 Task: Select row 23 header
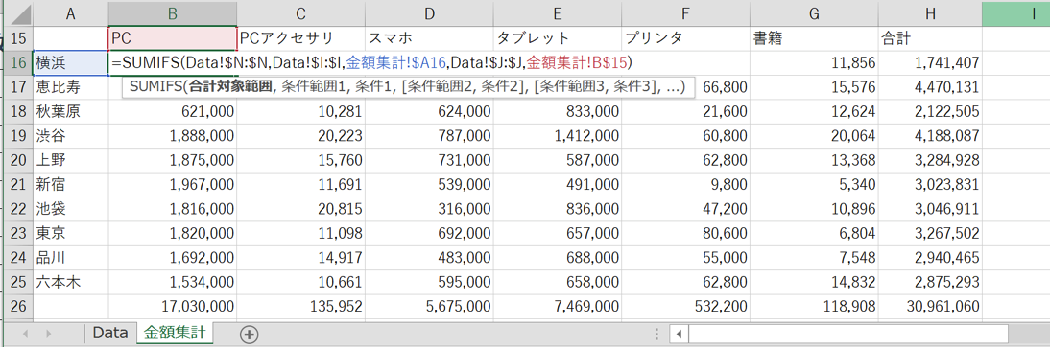(19, 234)
